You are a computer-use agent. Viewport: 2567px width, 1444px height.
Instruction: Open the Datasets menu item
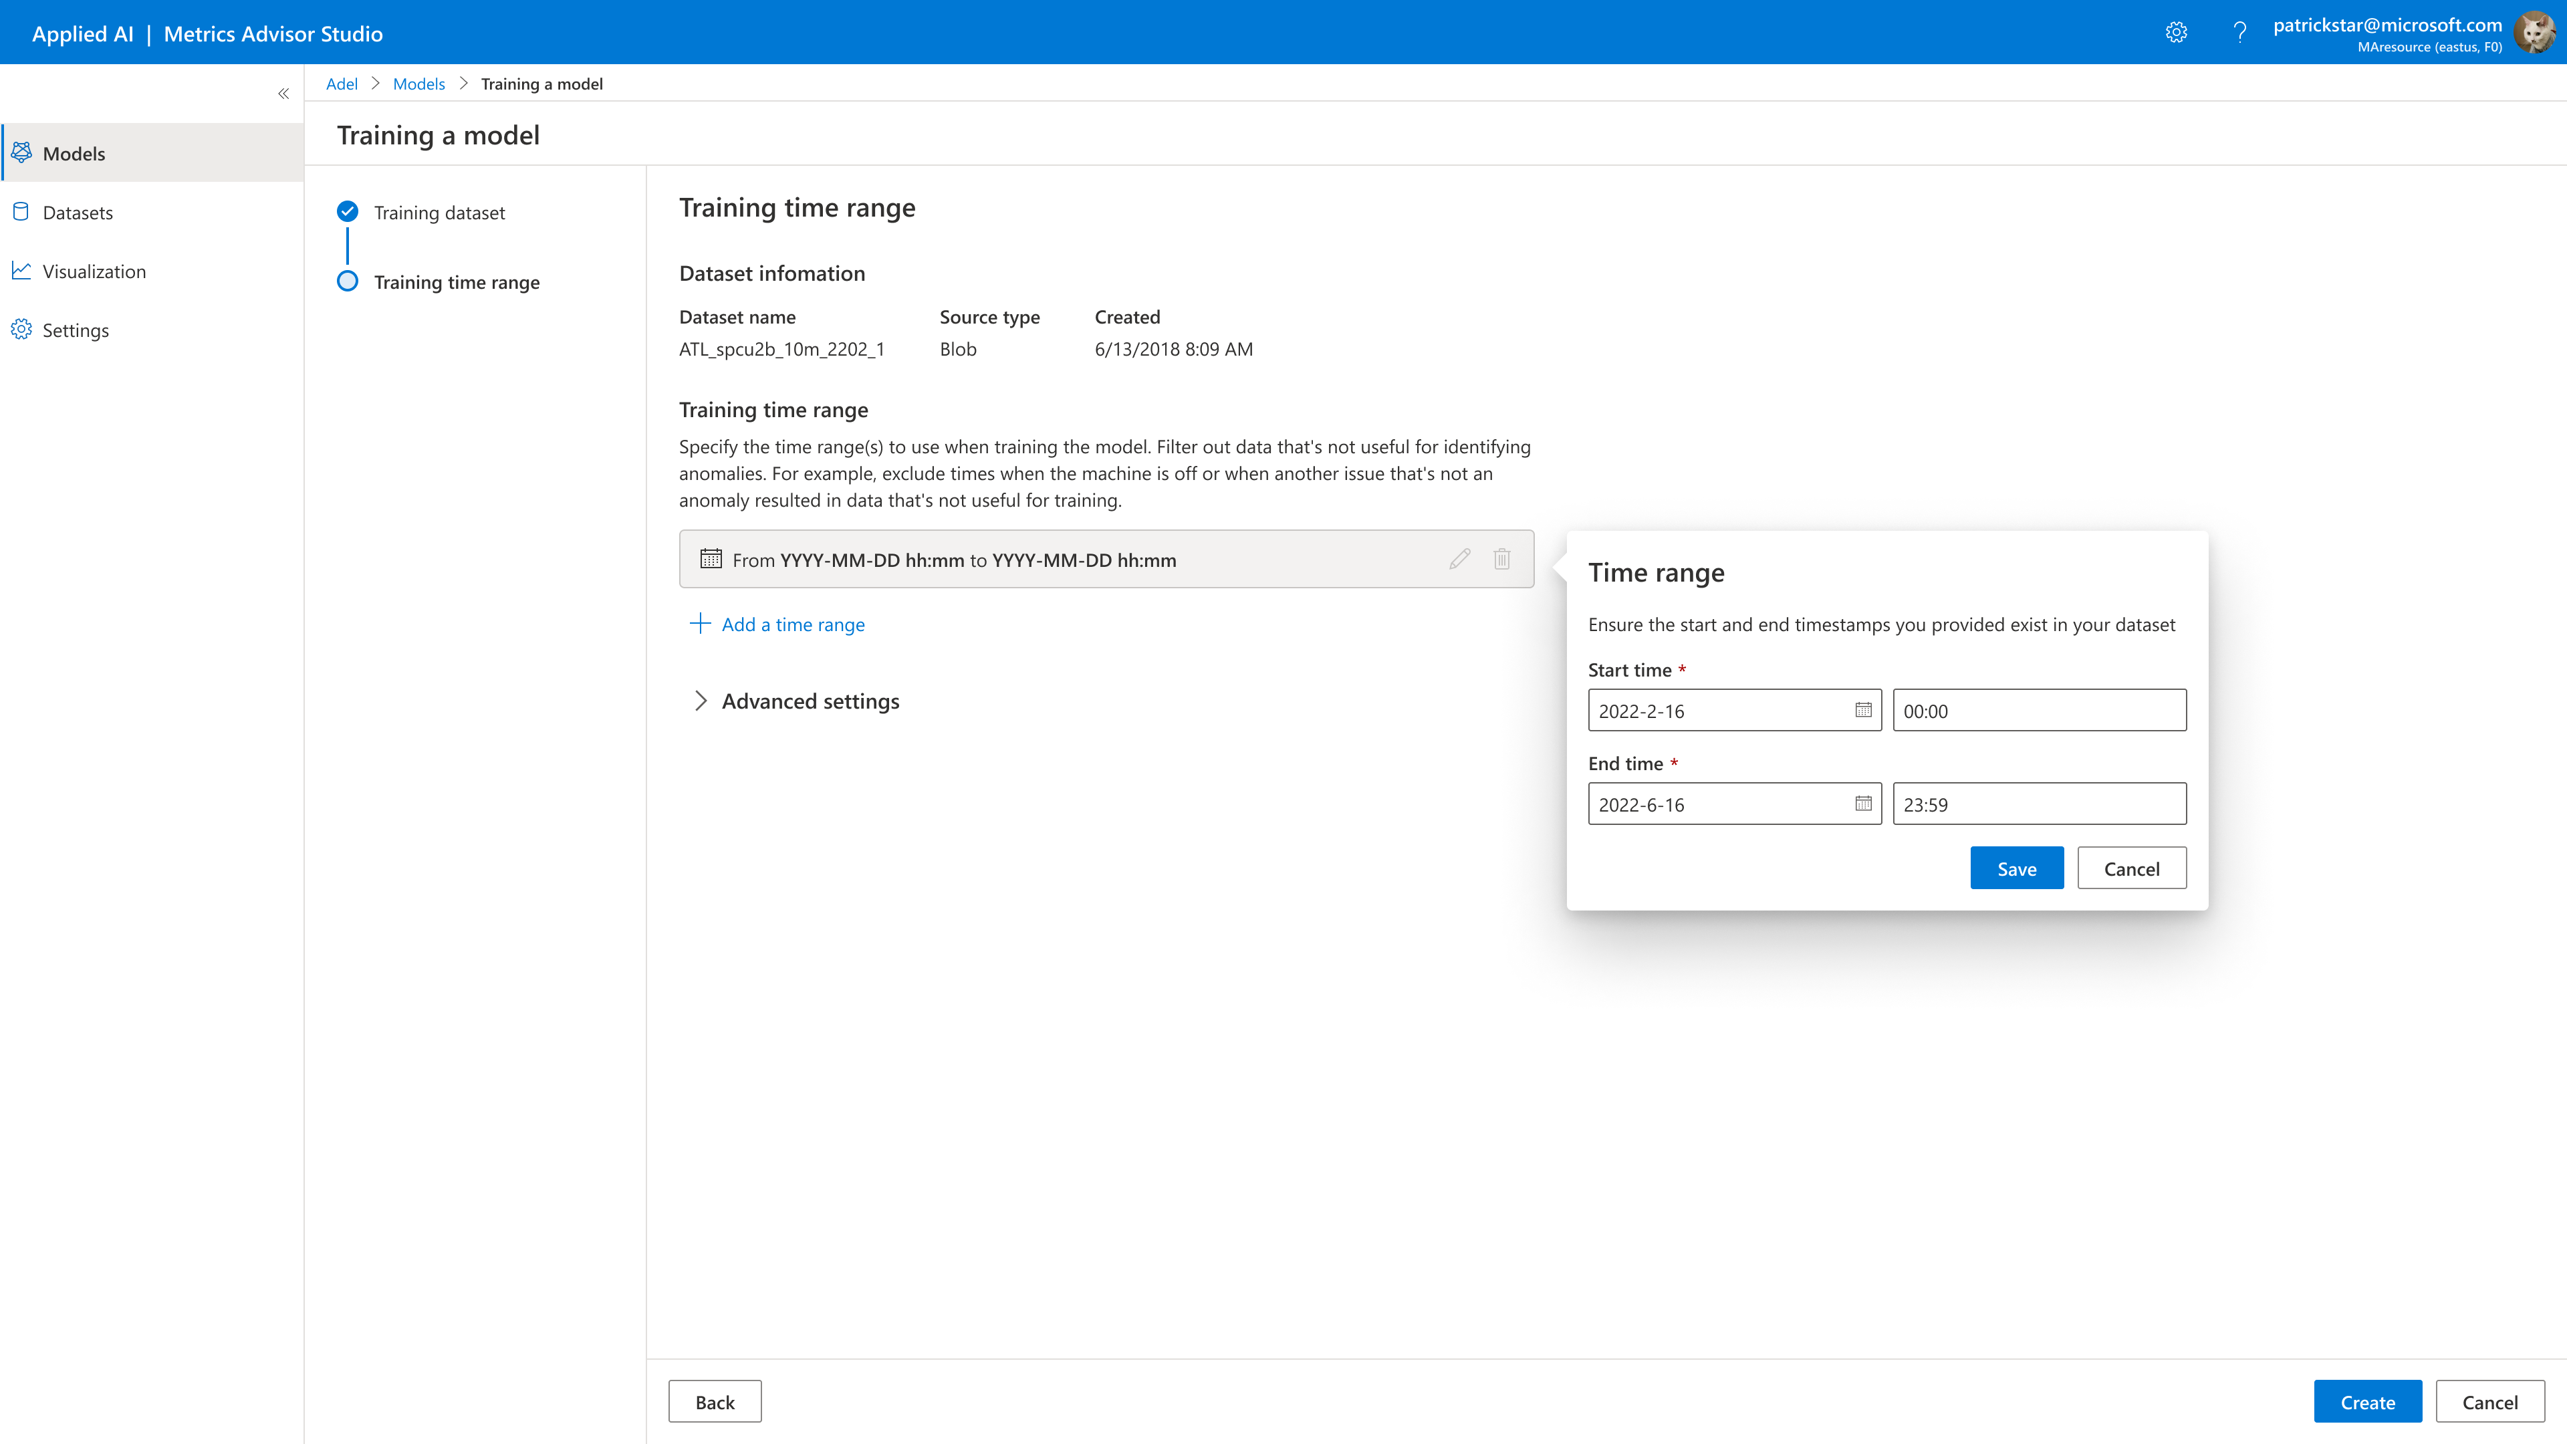(x=78, y=213)
